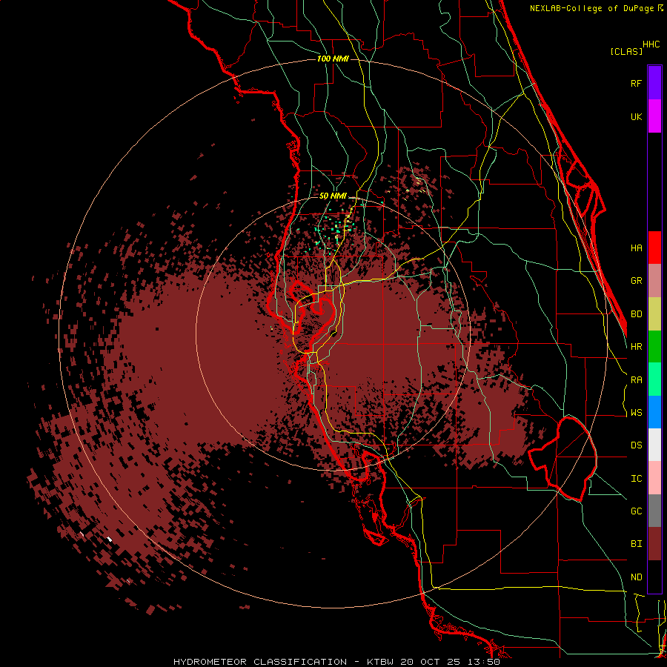Click the HA red legend swatch

[654, 248]
